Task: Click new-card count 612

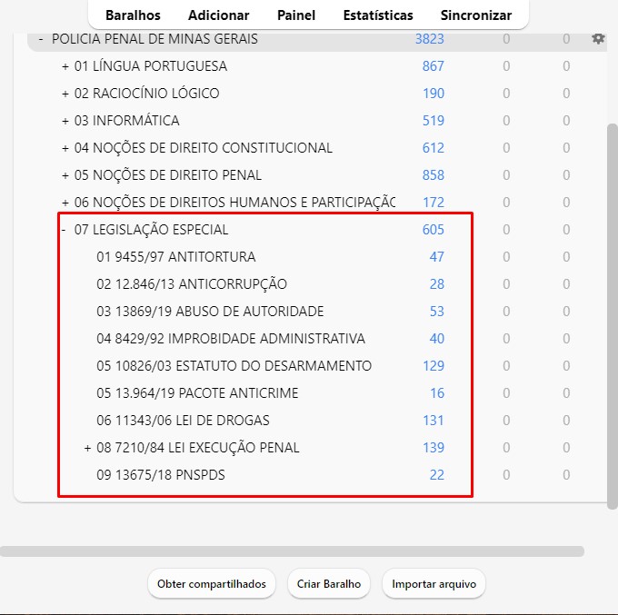Action: pyautogui.click(x=434, y=148)
